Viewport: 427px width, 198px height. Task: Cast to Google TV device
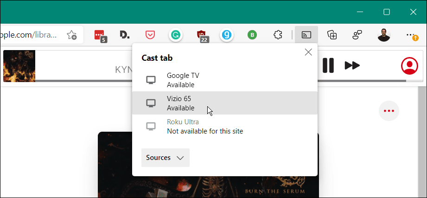point(225,80)
